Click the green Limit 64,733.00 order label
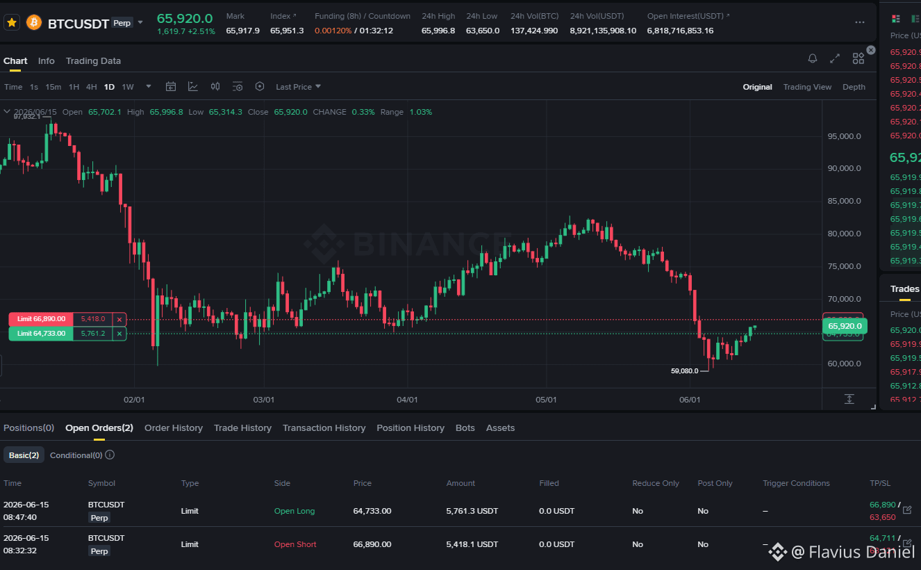The height and width of the screenshot is (570, 921). pyautogui.click(x=41, y=334)
